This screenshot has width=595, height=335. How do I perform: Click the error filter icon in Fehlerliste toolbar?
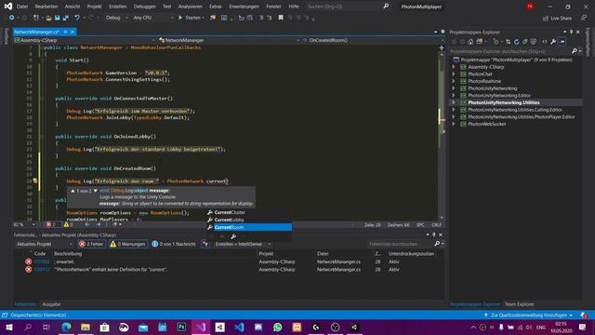coord(205,244)
